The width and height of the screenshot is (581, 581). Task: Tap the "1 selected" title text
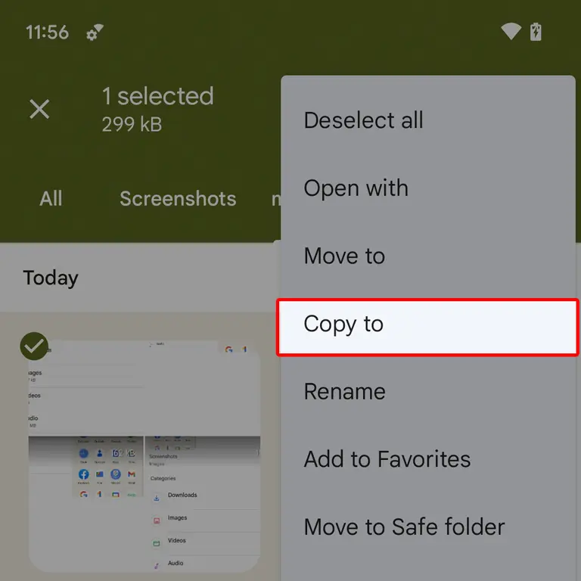[x=157, y=96]
